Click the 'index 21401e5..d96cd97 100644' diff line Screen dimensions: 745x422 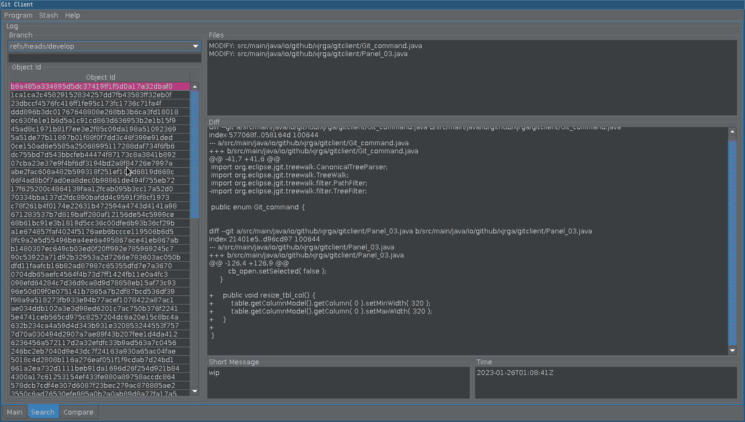[x=264, y=239]
